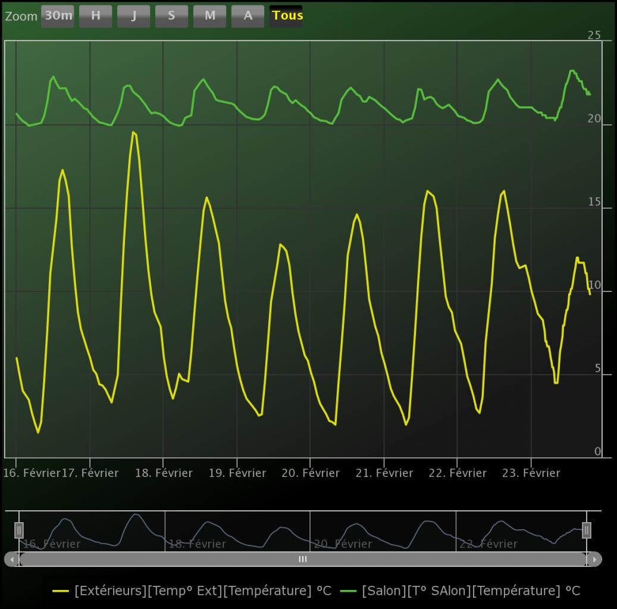Click the 20. Février label in navigator
Viewport: 617px width, 609px height.
click(x=343, y=544)
